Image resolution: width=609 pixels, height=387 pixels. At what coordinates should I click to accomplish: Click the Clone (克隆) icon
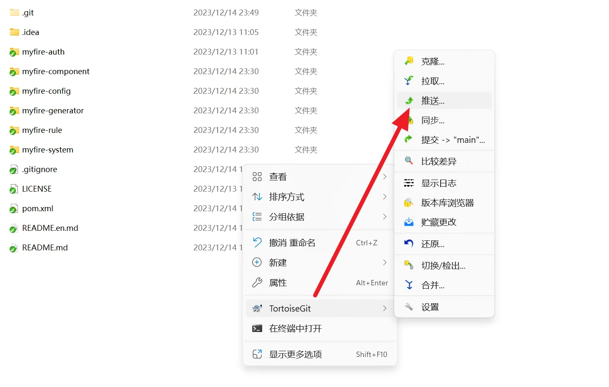point(409,61)
